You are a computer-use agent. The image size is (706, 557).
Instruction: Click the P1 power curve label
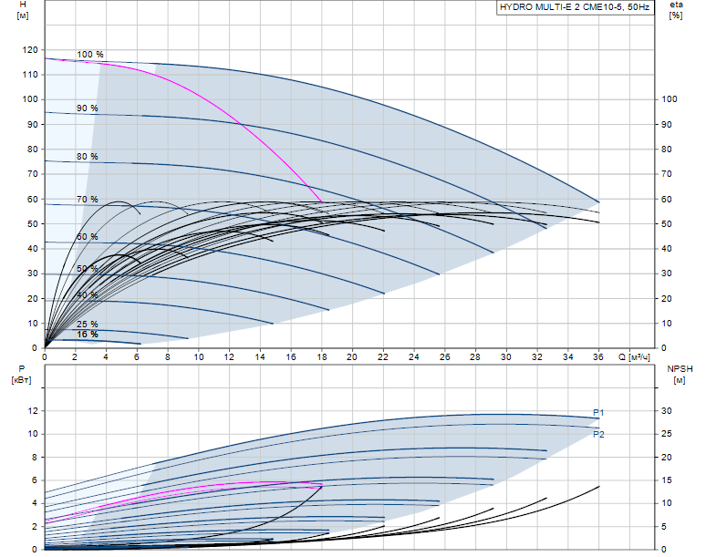(598, 413)
